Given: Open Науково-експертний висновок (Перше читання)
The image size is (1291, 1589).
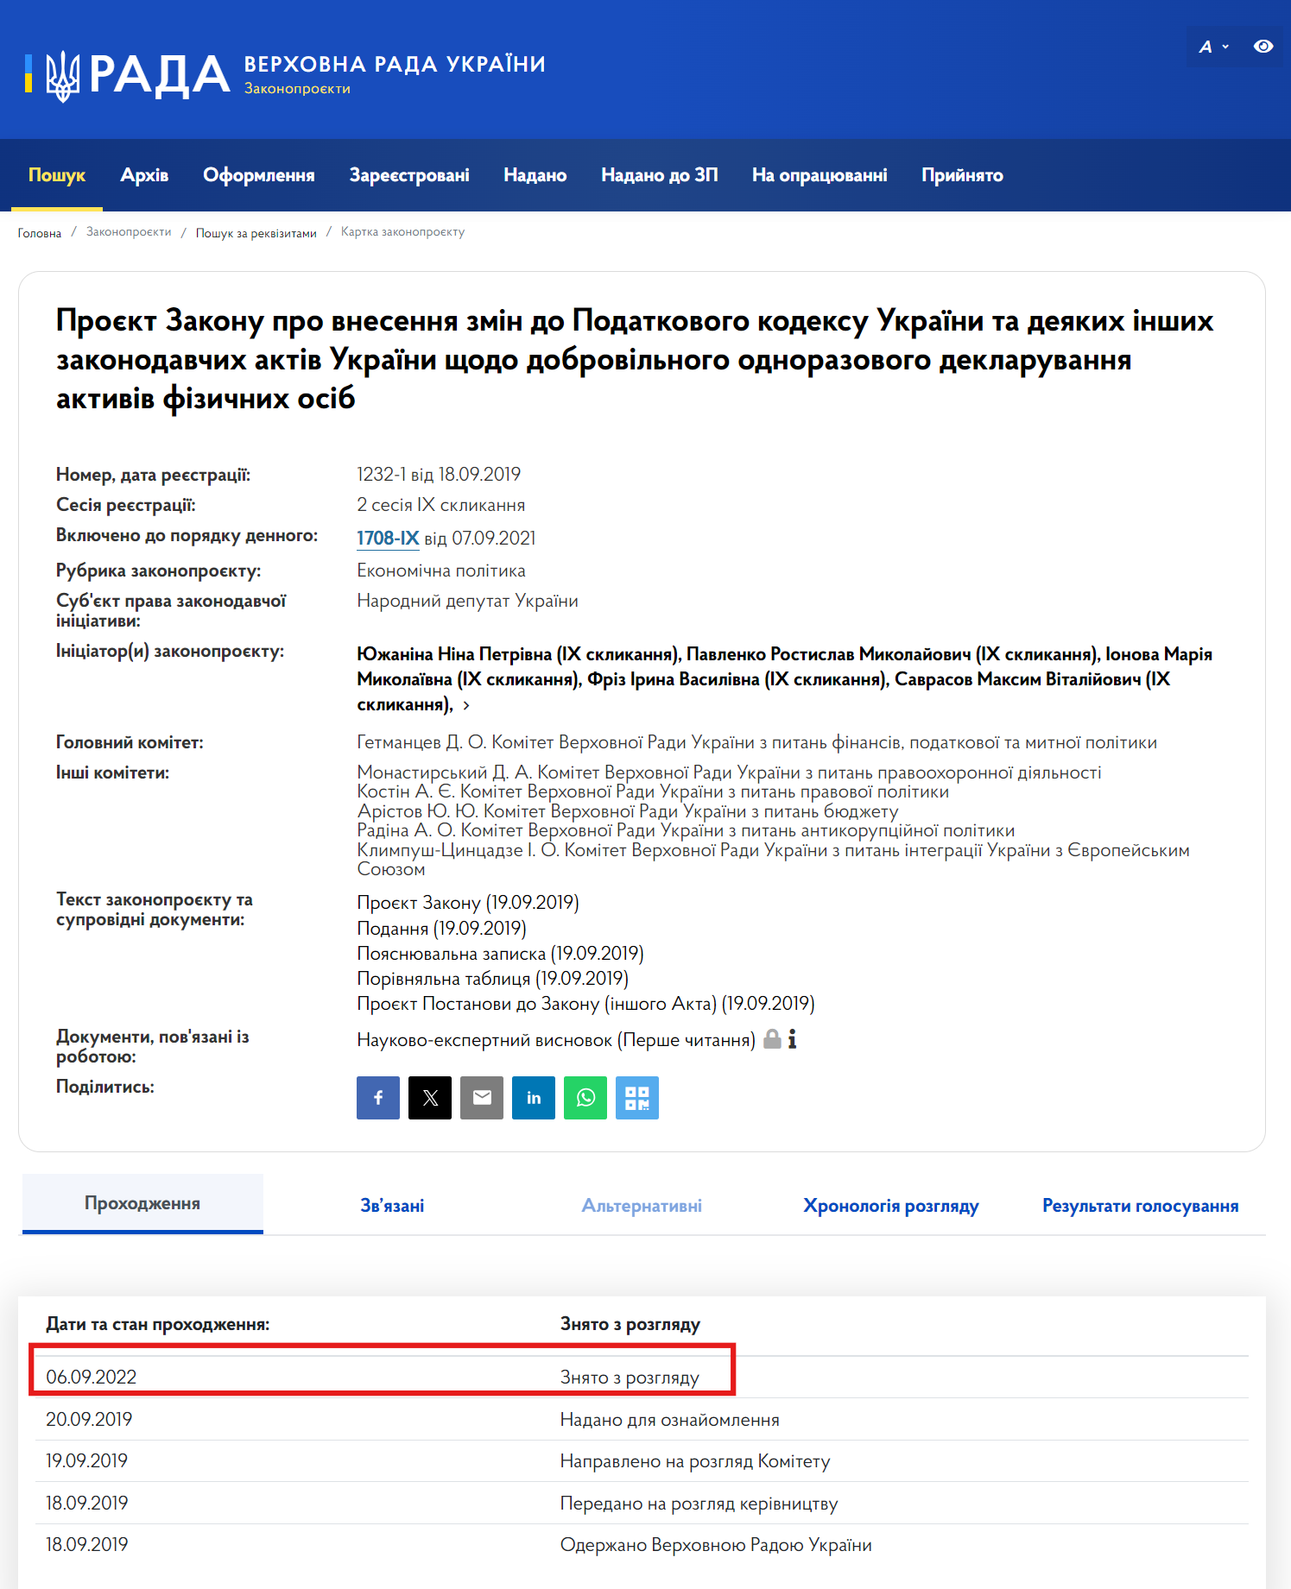Looking at the screenshot, I should pyautogui.click(x=556, y=1040).
